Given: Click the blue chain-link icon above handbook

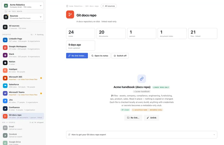Looking at the screenshot, I should [x=142, y=79].
